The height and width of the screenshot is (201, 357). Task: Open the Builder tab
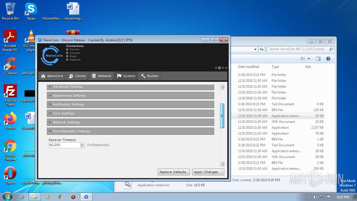[x=149, y=76]
